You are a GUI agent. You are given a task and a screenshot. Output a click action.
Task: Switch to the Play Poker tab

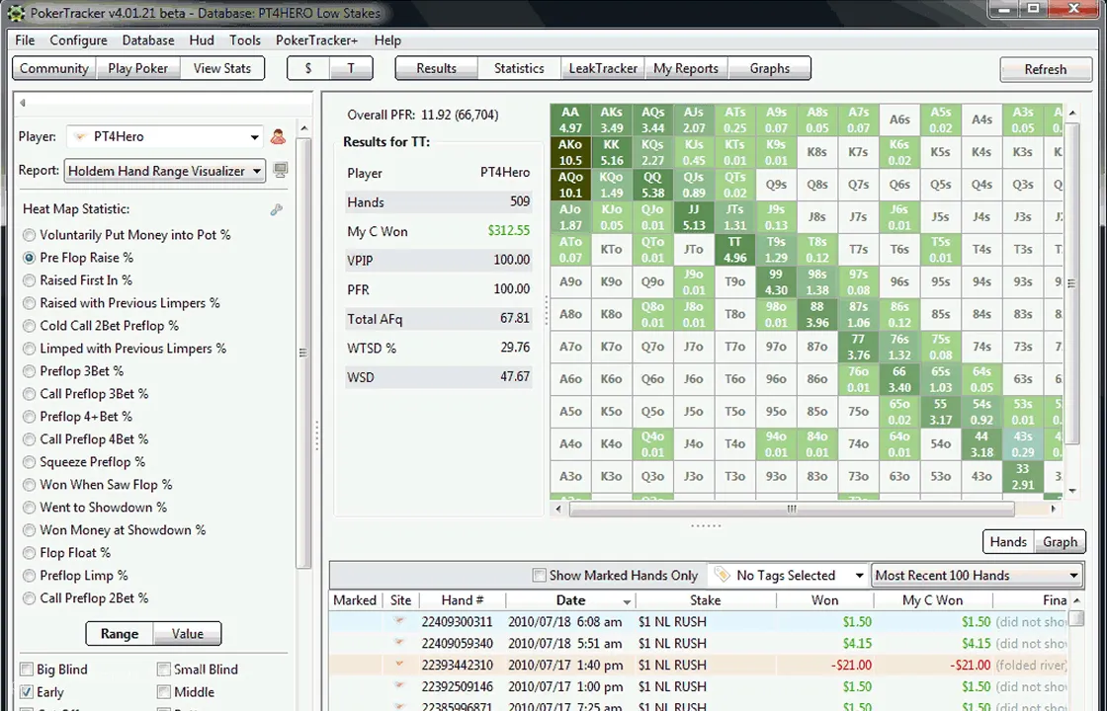click(137, 68)
